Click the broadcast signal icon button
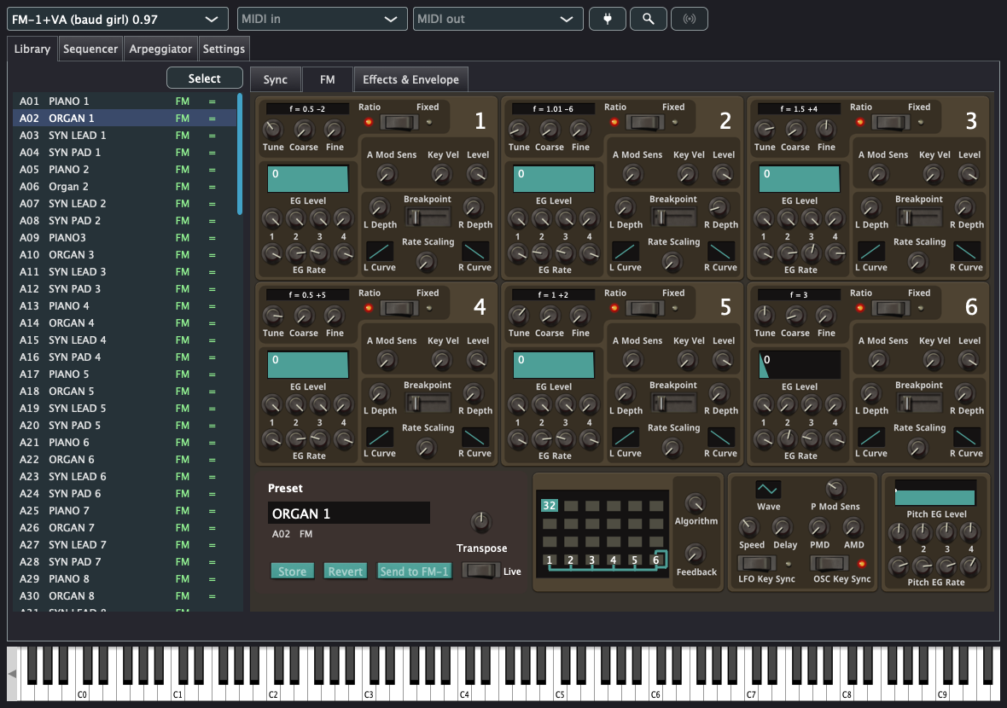Screen dimensions: 1007x708 coord(689,20)
